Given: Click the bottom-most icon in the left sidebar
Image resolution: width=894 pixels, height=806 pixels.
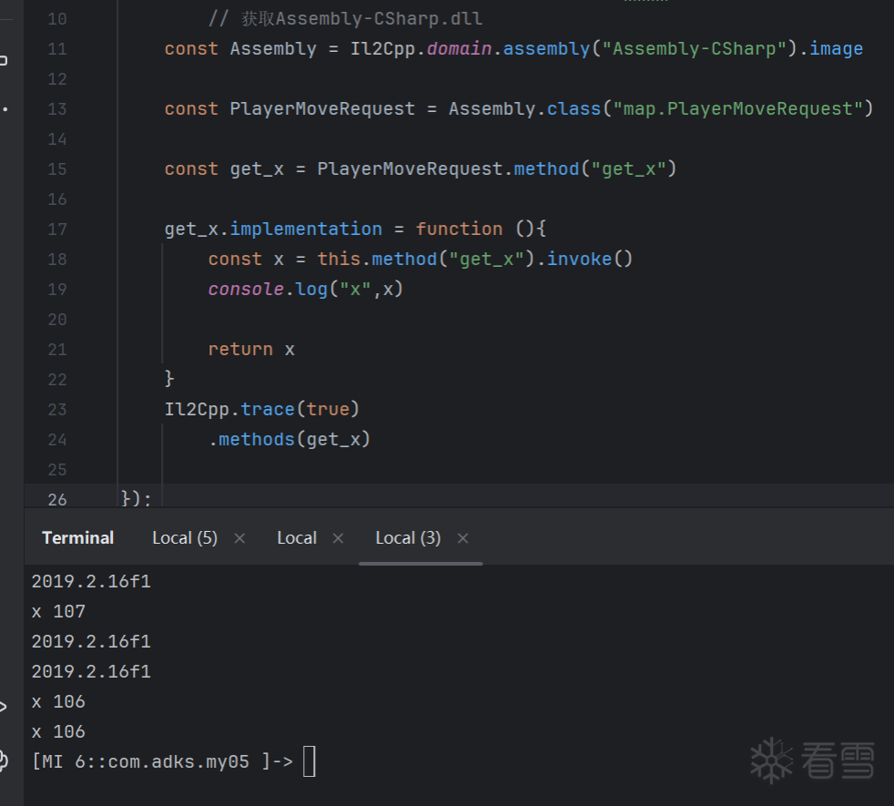Looking at the screenshot, I should [x=4, y=760].
